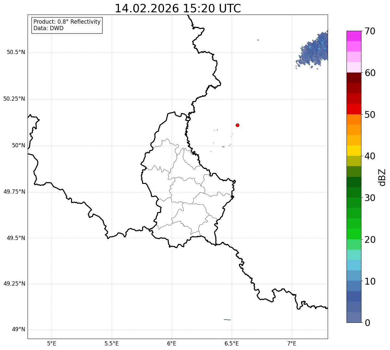Click the "dBZ" colorbar label
The width and height of the screenshot is (390, 350).
(x=382, y=177)
